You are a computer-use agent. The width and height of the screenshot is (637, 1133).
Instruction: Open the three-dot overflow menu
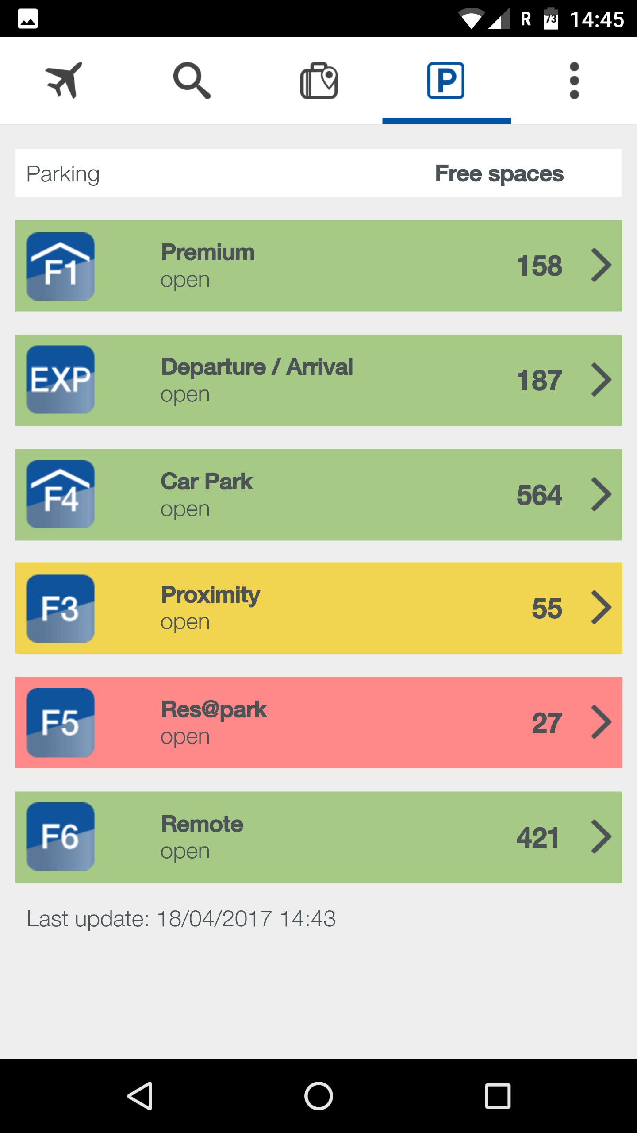574,81
